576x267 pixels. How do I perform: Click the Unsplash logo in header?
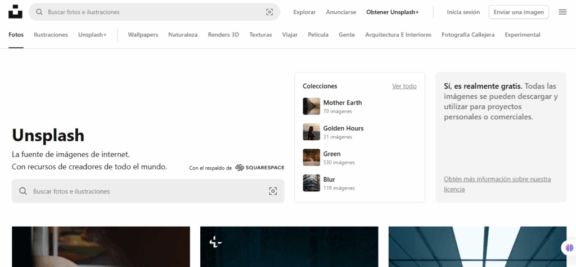(x=15, y=12)
